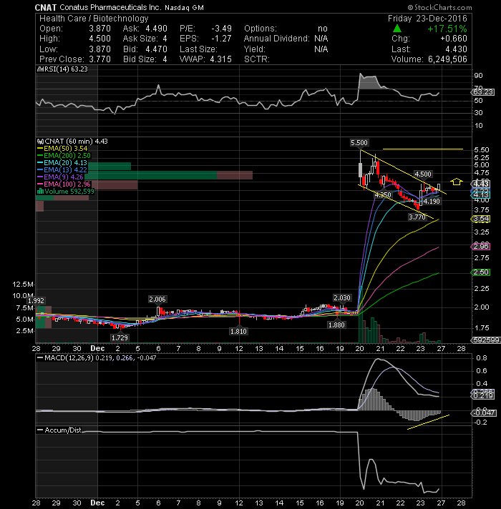The image size is (501, 509).
Task: Click the Volume value 6,249,506
Action: pos(447,59)
